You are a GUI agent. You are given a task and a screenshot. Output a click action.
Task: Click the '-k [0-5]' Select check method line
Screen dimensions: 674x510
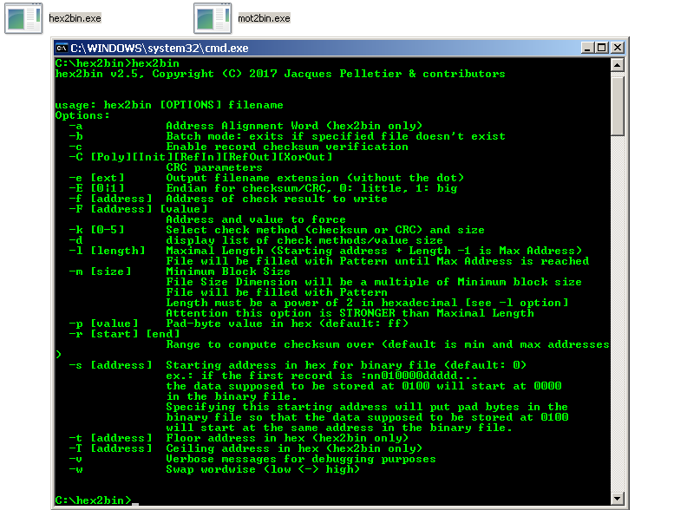pyautogui.click(x=277, y=230)
